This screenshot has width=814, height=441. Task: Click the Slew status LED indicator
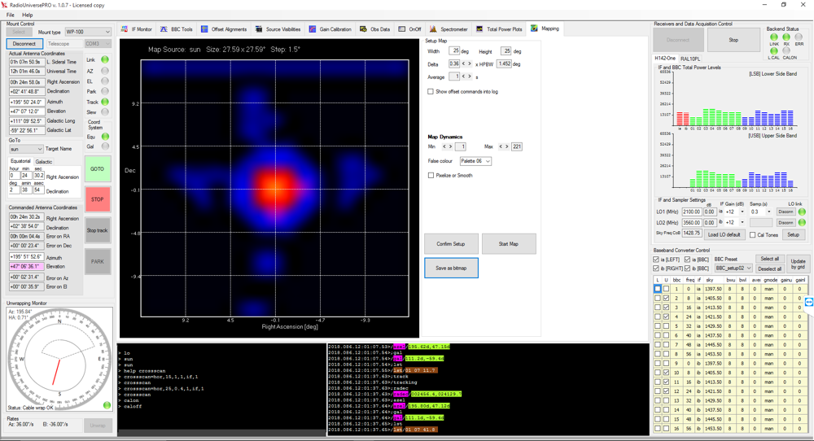(x=105, y=111)
